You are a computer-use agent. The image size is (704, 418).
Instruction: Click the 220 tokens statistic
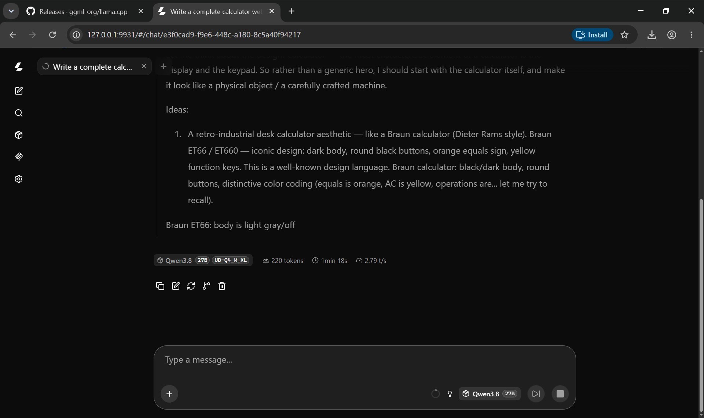pyautogui.click(x=283, y=261)
